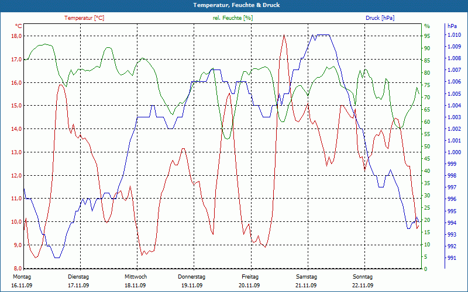The image size is (468, 292).
Task: Click the '8,0' temperature axis value
Action: (18, 268)
